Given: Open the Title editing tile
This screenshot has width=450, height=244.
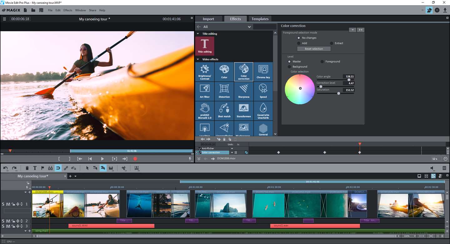Looking at the screenshot, I should (x=205, y=46).
